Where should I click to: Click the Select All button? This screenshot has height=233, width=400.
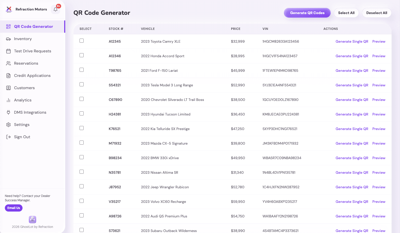click(x=346, y=13)
